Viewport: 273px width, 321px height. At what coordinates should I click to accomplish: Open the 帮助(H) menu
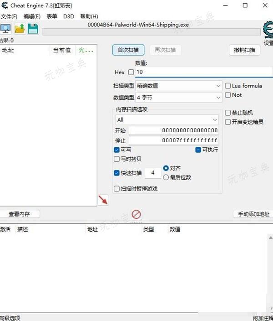(x=89, y=16)
